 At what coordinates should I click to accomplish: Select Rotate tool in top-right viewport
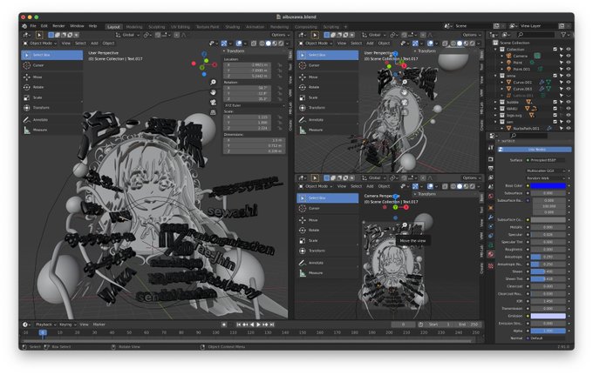click(328, 87)
